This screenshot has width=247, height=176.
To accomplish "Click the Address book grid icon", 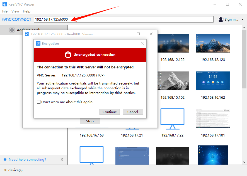I will click(x=12, y=30).
